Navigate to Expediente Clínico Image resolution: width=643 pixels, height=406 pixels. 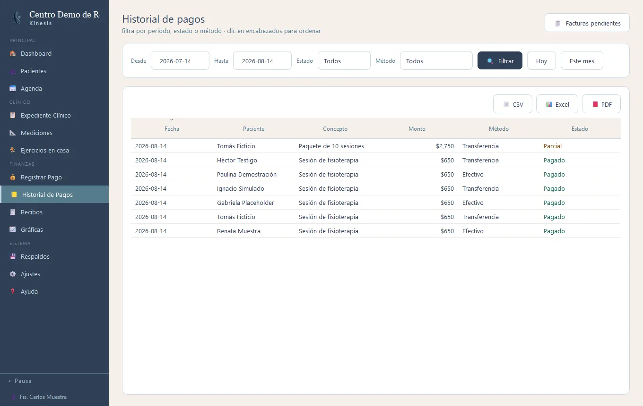tap(54, 115)
